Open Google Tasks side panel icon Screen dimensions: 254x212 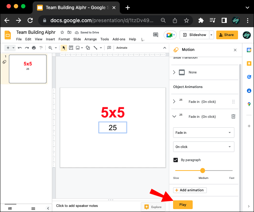[249, 77]
